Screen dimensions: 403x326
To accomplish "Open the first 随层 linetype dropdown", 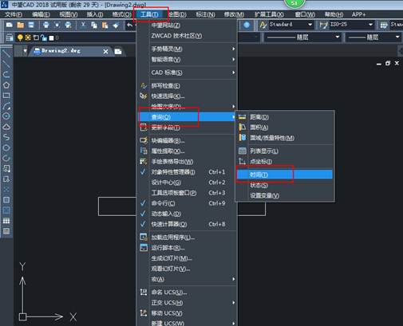I will tap(338, 37).
